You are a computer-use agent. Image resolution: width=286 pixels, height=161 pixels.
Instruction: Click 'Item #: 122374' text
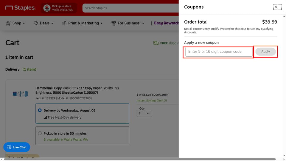tap(45, 98)
